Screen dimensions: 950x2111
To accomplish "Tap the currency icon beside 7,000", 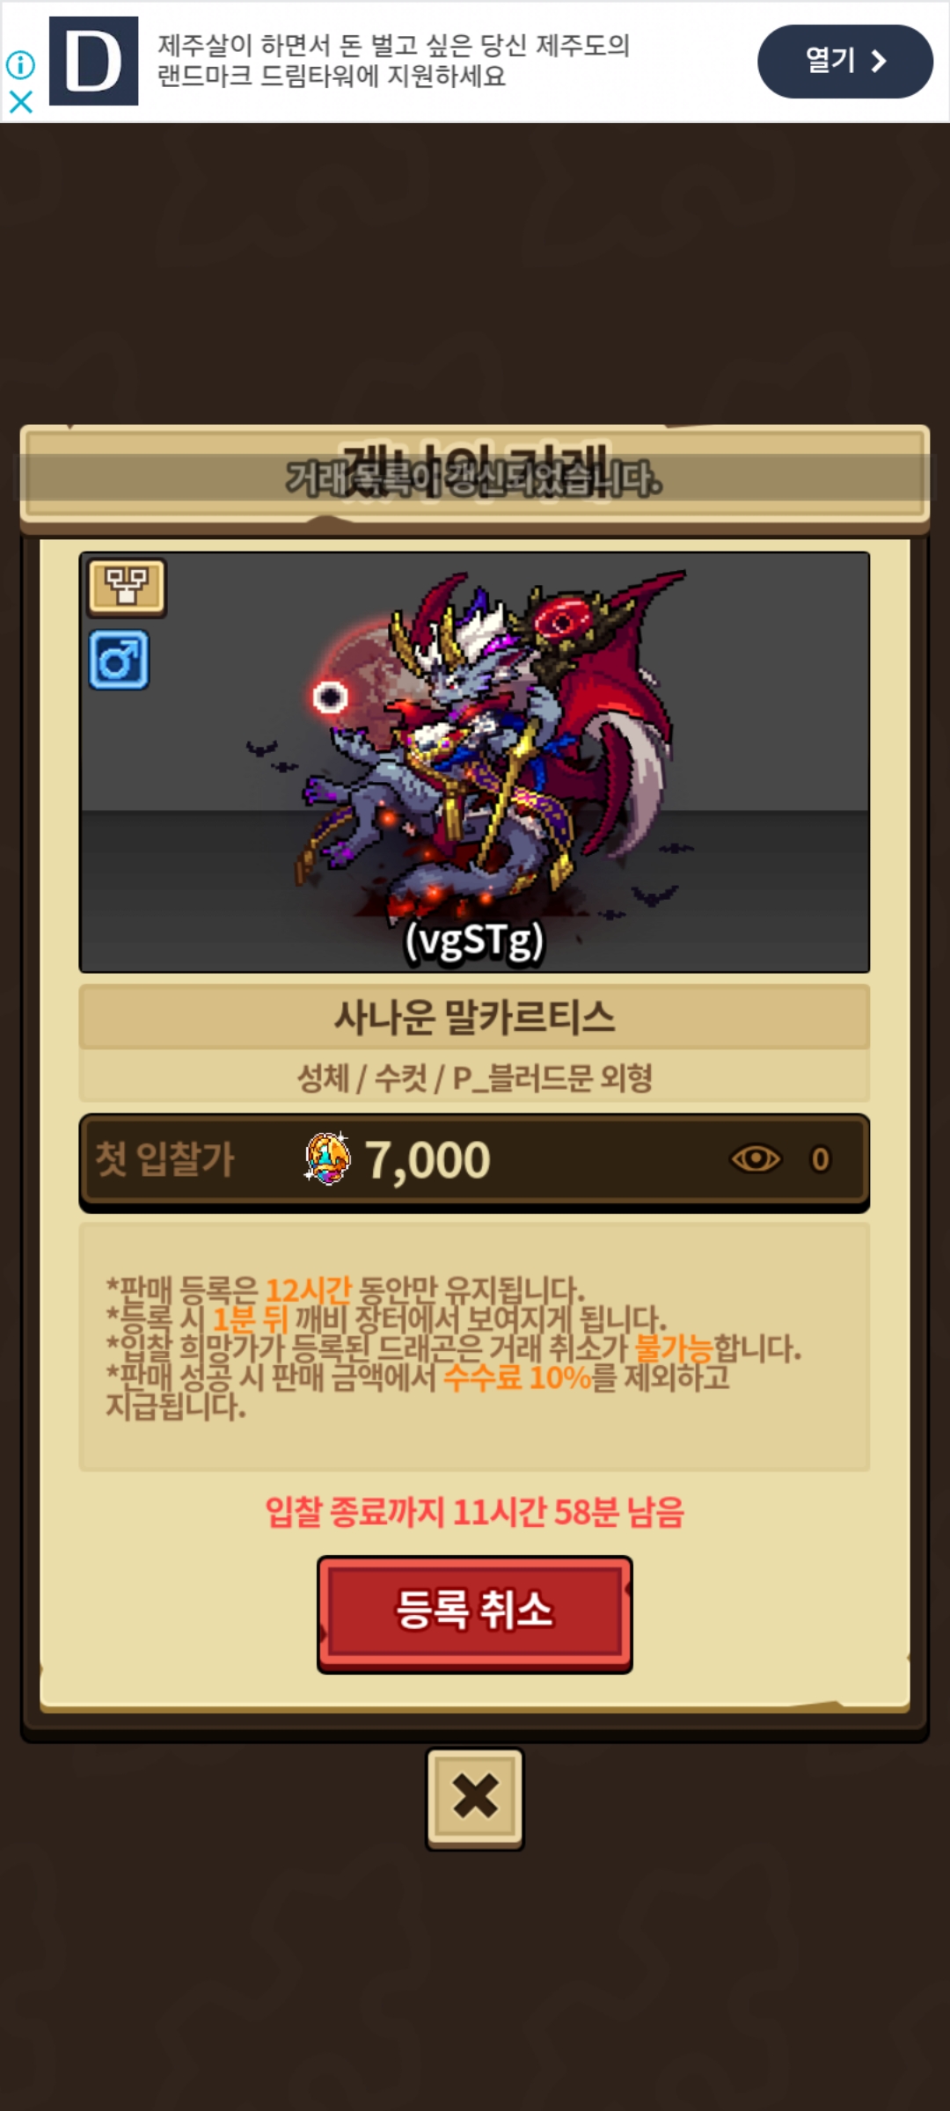I will (x=327, y=1158).
